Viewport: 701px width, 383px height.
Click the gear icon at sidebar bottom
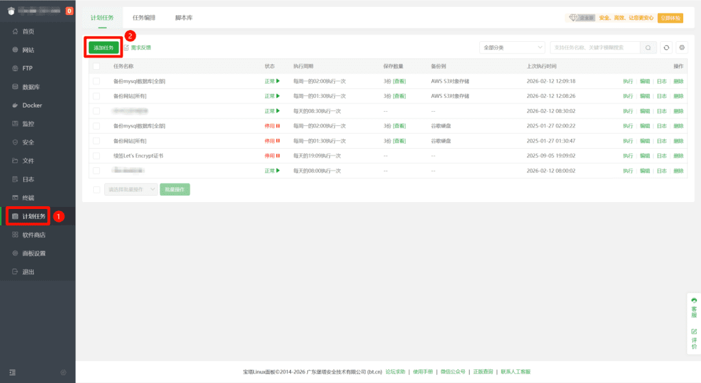(63, 372)
